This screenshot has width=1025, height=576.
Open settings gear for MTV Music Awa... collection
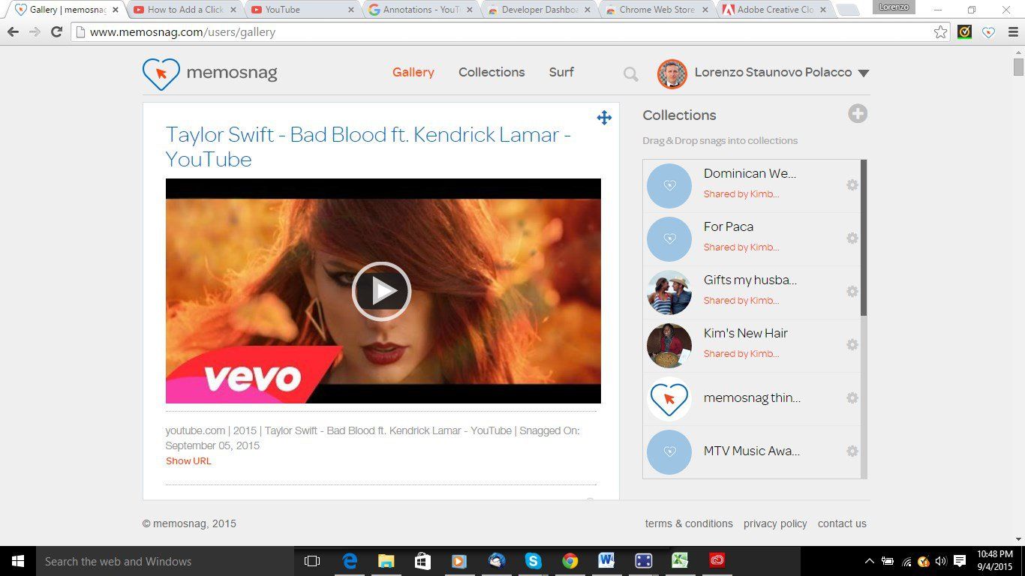pyautogui.click(x=852, y=451)
